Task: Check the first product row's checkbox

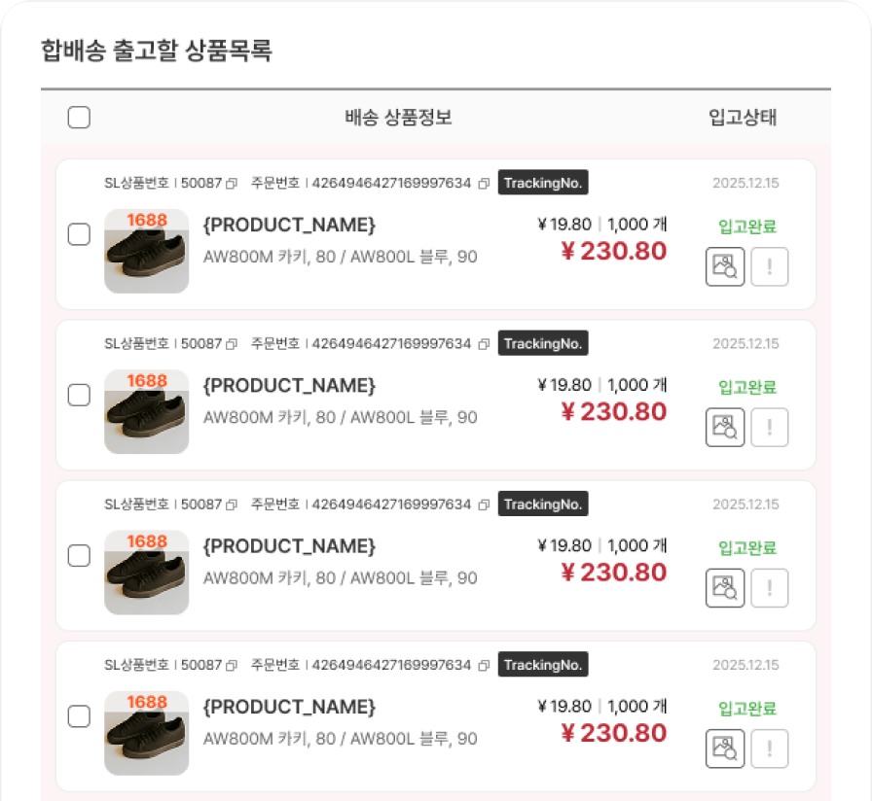Action: pyautogui.click(x=79, y=234)
